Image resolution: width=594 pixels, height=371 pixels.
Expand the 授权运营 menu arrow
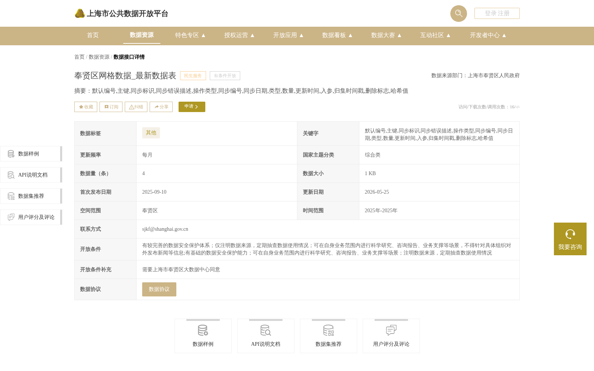252,35
